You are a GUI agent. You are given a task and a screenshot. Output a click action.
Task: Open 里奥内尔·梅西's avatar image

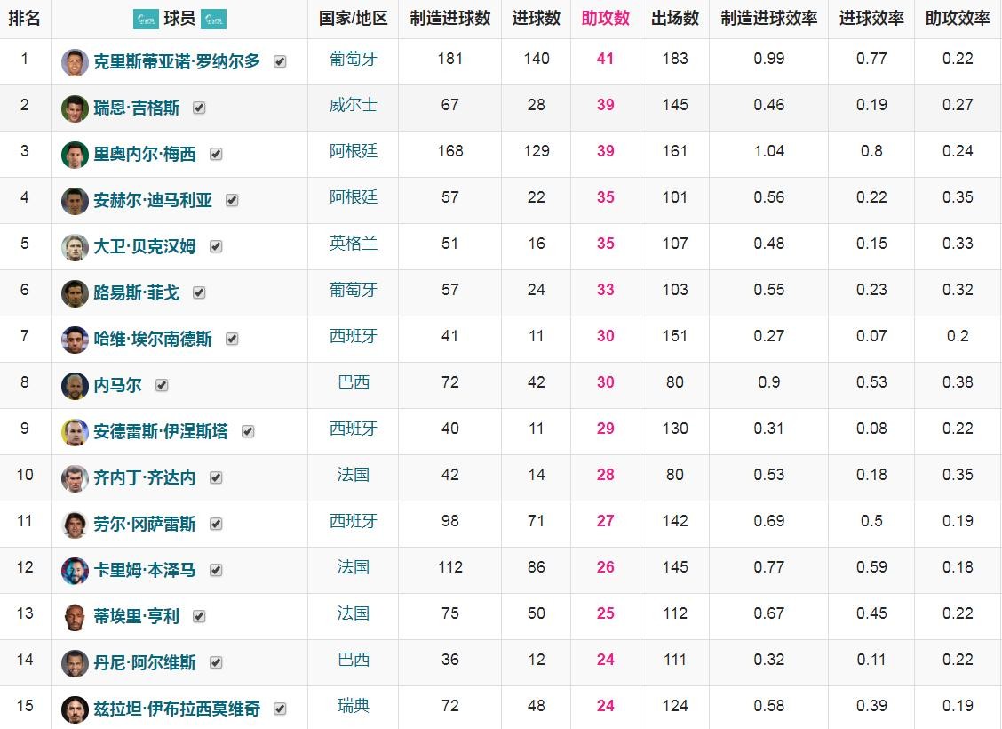(75, 155)
